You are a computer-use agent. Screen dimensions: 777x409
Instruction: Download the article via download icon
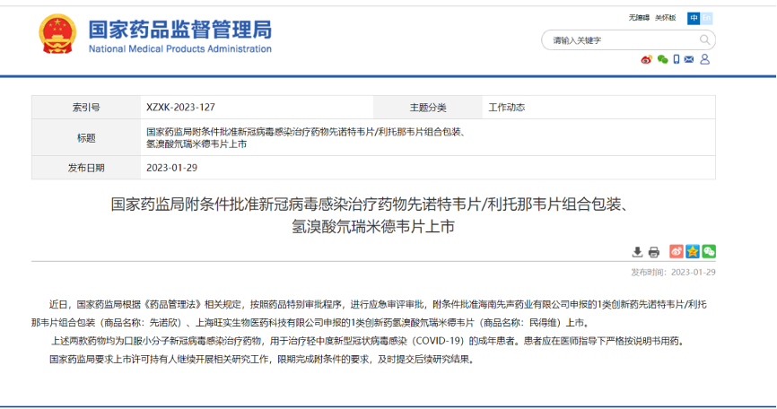[x=637, y=252]
